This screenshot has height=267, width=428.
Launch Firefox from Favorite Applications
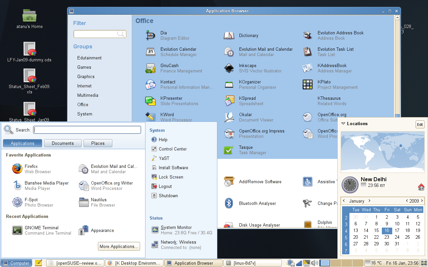coord(17,169)
